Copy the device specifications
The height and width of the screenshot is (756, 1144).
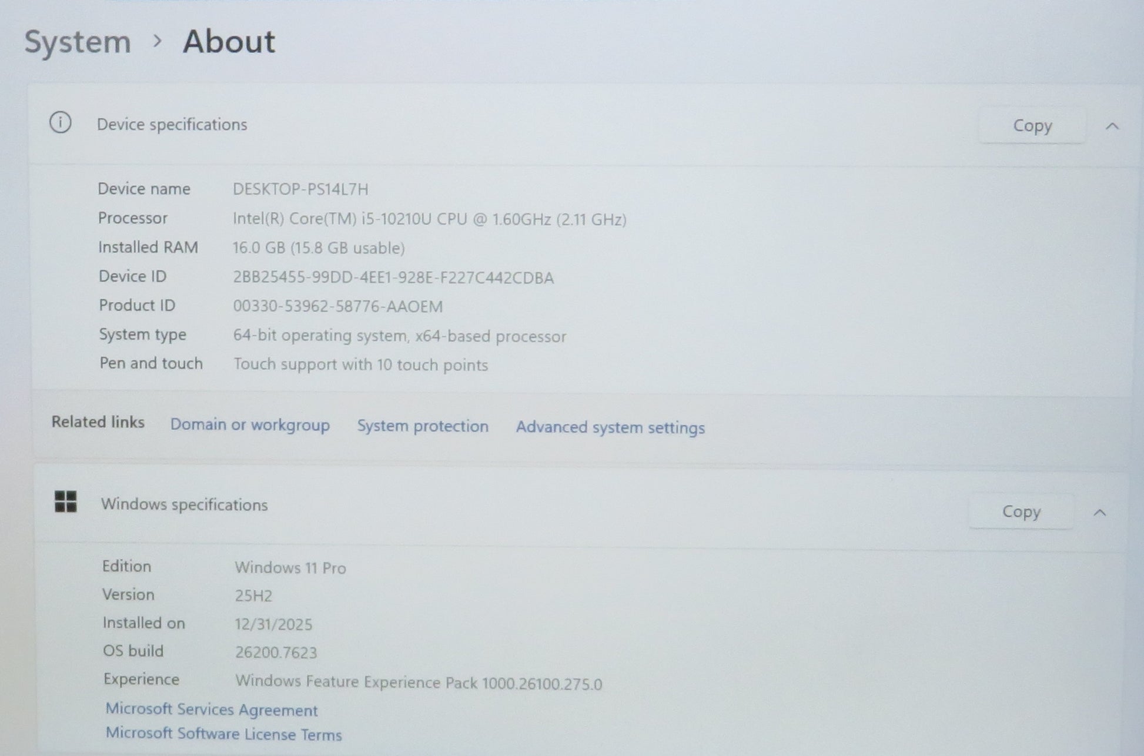[x=1032, y=125]
